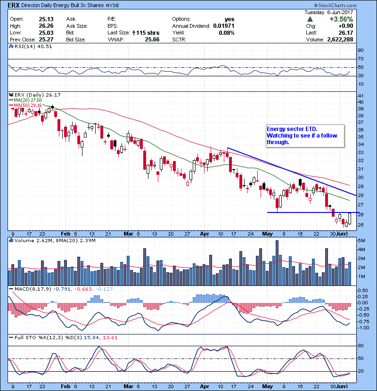This screenshot has width=377, height=391.
Task: Click the Prev Close value 25.27
Action: pyautogui.click(x=46, y=40)
